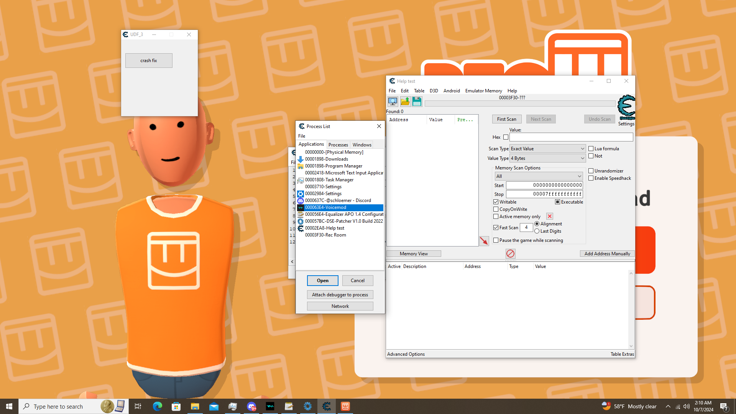The width and height of the screenshot is (736, 414).
Task: Click the save table floppy icon
Action: point(417,102)
